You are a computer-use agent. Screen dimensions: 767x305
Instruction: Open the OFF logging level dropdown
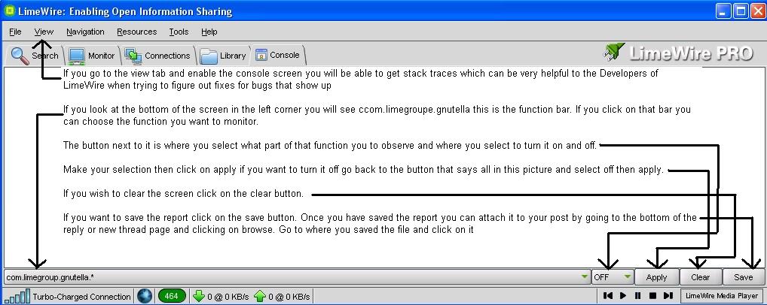tap(613, 277)
